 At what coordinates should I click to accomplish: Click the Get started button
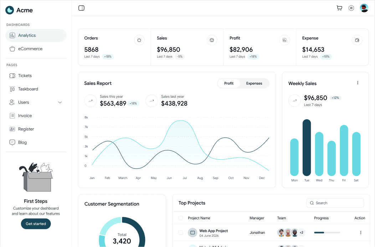tap(36, 224)
